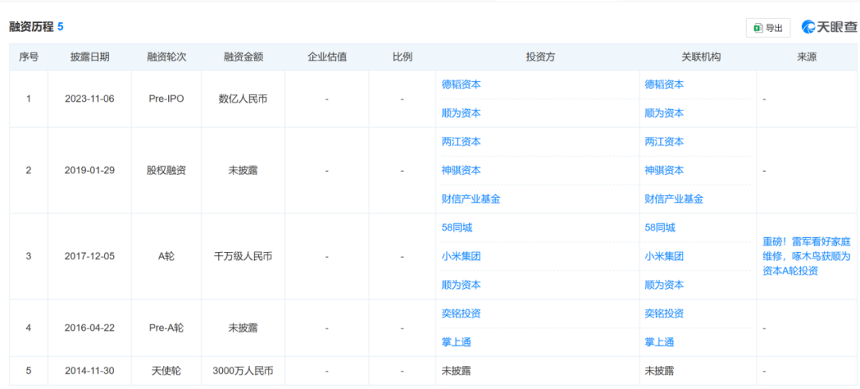
Task: Open 神骐资本 in the 投资方 column
Action: 461,170
